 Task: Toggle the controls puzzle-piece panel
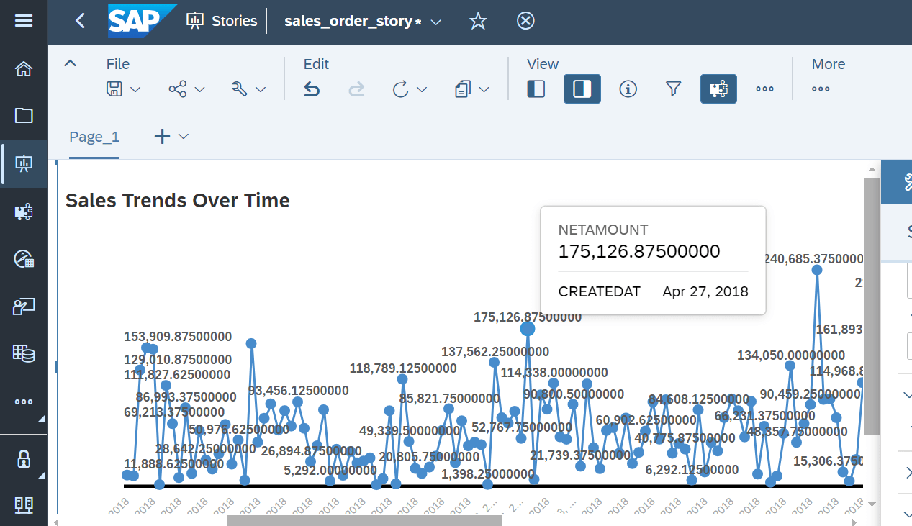click(718, 89)
